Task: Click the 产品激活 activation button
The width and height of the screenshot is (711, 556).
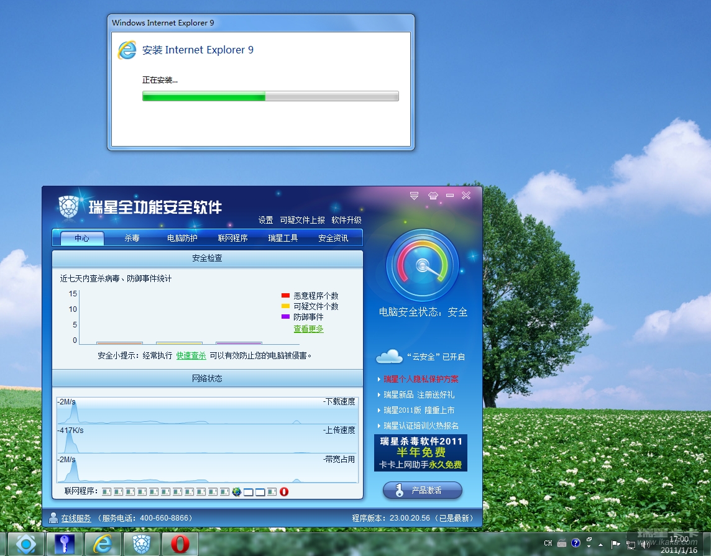Action: pos(423,490)
